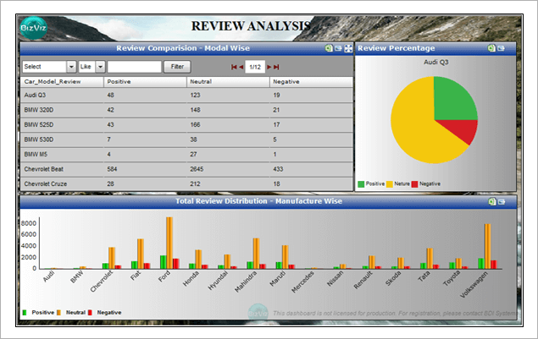Click the Nissan axis label
The image size is (538, 339).
tap(335, 279)
